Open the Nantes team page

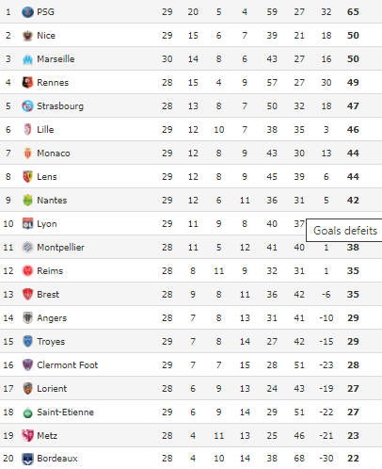(52, 201)
